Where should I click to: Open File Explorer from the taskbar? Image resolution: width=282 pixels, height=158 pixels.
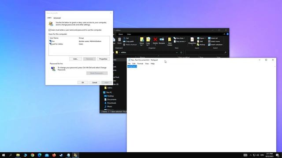pyautogui.click(x=18, y=155)
